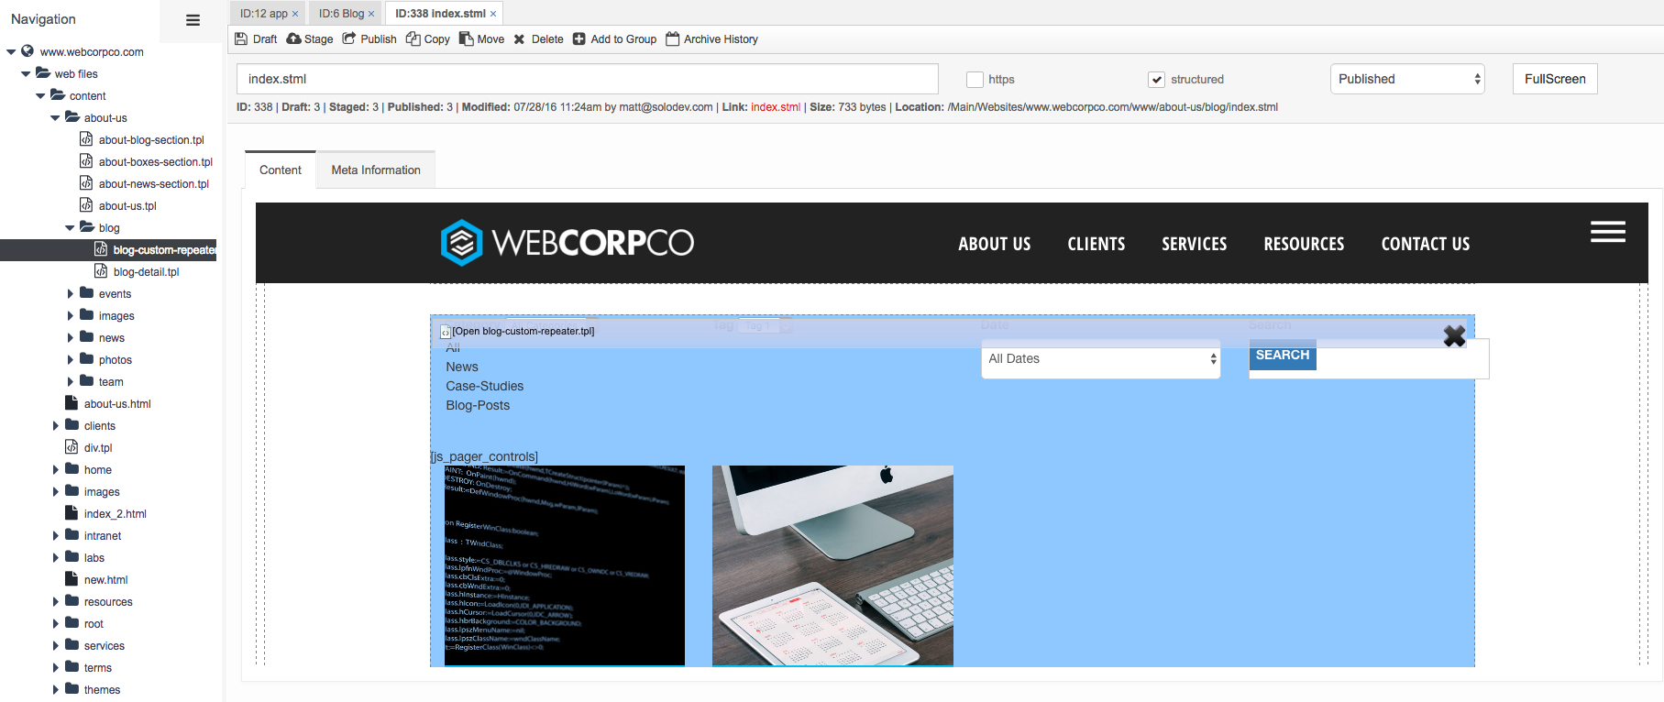Click the iMac and tablet thumbnail
Image resolution: width=1664 pixels, height=702 pixels.
[832, 565]
